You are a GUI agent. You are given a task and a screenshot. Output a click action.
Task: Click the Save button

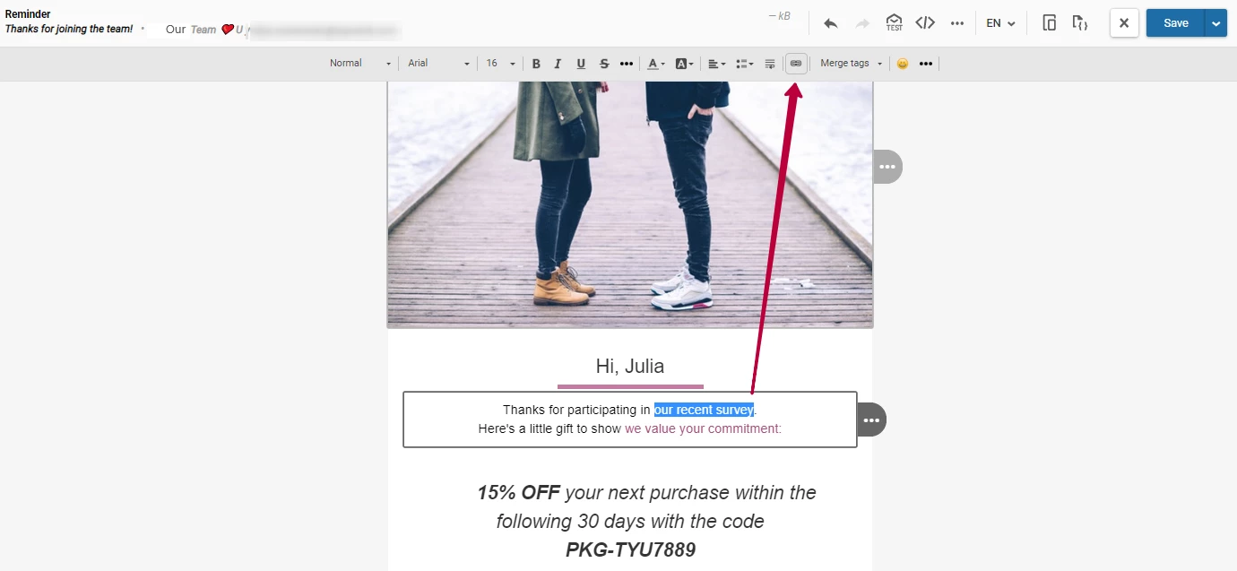pos(1175,22)
